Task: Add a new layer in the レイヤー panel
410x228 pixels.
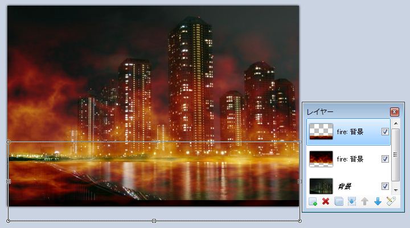Action: coord(313,202)
